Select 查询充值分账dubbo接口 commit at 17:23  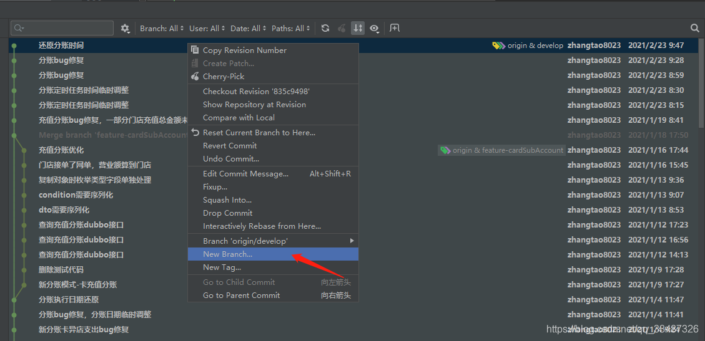tap(353, 225)
